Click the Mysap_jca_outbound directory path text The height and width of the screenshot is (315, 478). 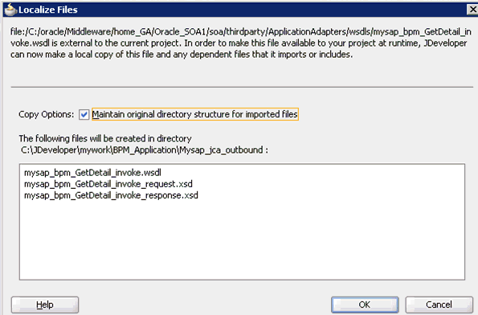click(x=144, y=150)
